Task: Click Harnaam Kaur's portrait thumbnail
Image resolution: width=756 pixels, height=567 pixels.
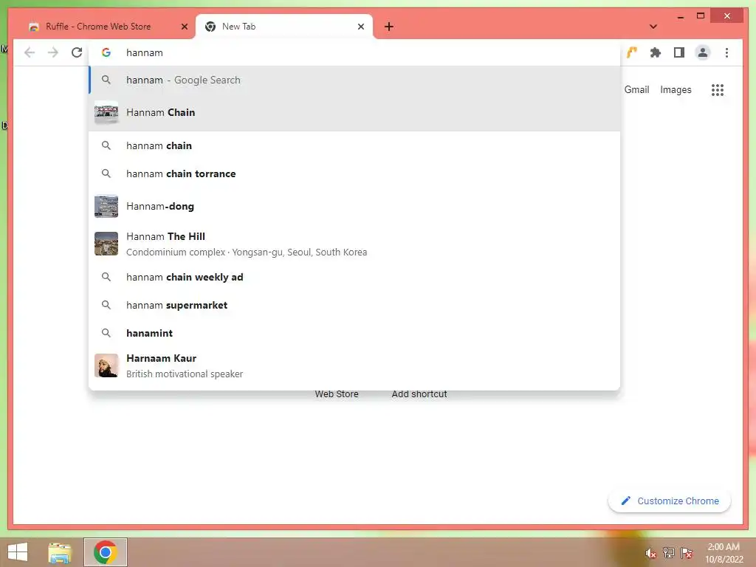Action: tap(106, 365)
